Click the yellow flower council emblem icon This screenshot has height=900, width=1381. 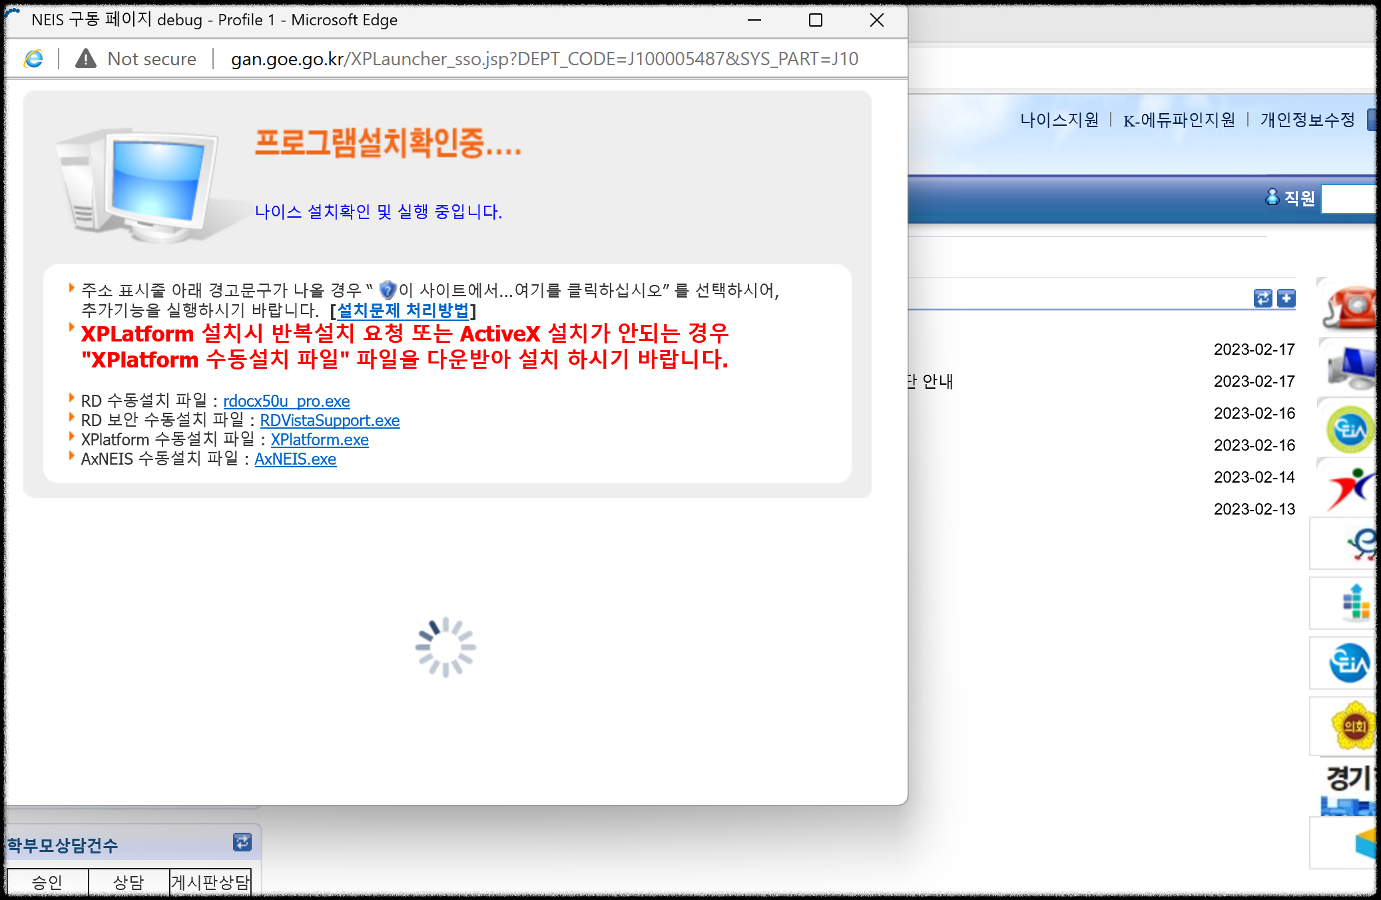click(x=1352, y=726)
